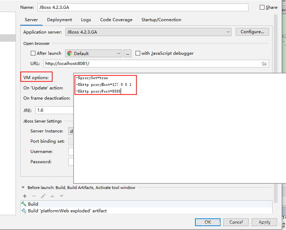Screen dimensions: 286x230
Task: Click the artifact icon of 'platform:Web exploded'
Action: tap(24, 211)
